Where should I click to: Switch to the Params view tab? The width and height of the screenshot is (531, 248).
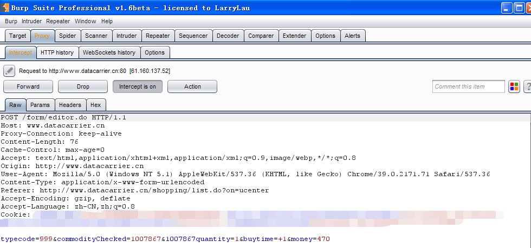click(40, 105)
